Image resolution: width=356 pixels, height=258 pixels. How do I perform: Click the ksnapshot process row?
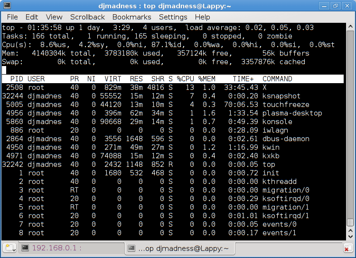(x=173, y=96)
